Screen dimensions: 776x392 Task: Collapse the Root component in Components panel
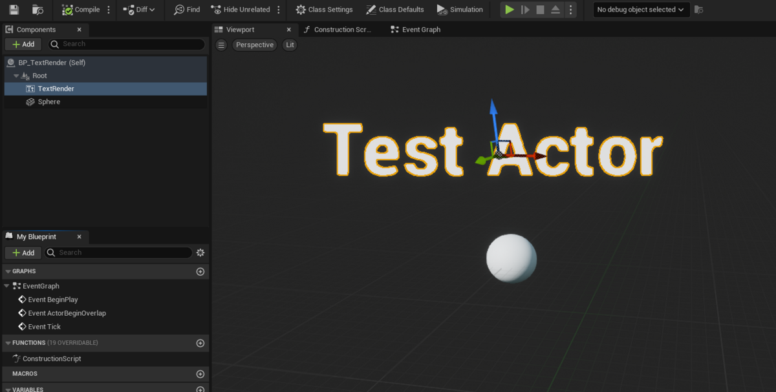pos(16,76)
